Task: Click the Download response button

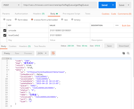Action: coord(124,46)
